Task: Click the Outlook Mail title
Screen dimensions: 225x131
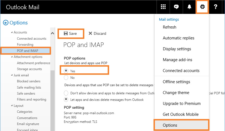Action: pyautogui.click(x=23, y=7)
